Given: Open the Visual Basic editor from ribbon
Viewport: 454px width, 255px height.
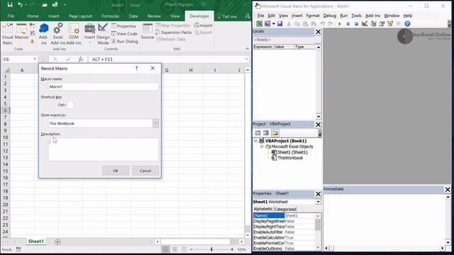Looking at the screenshot, I should coord(8,34).
